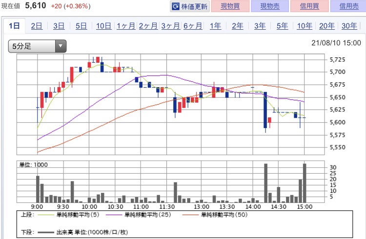The height and width of the screenshot is (239, 366).
Task: Show the 3ヶ月 chart range
Action: pos(171,26)
